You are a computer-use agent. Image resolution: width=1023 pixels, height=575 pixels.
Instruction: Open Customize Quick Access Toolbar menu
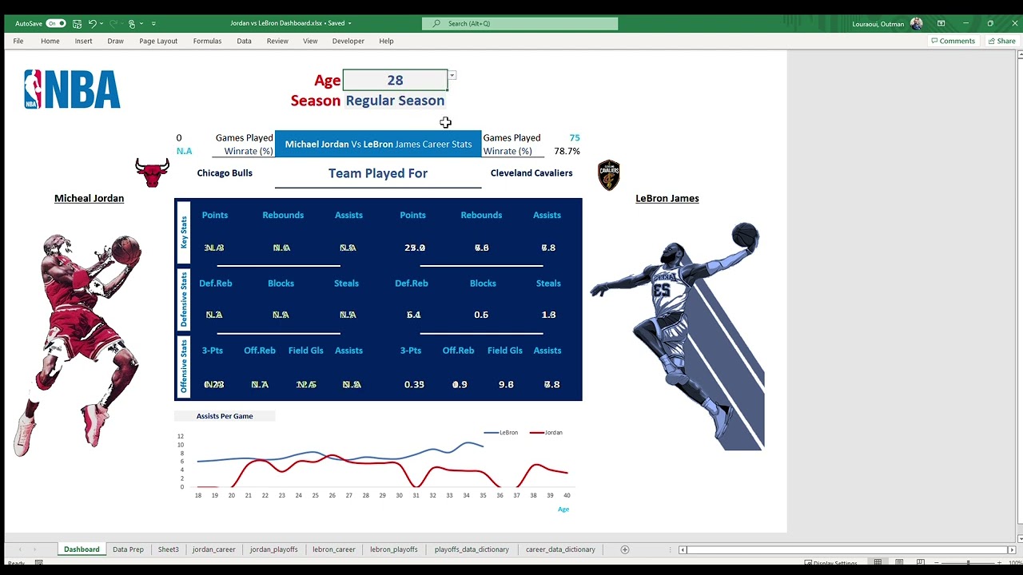(153, 23)
